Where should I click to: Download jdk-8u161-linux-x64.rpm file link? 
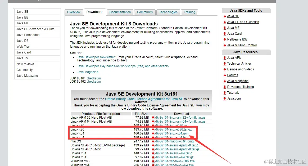point(171,133)
